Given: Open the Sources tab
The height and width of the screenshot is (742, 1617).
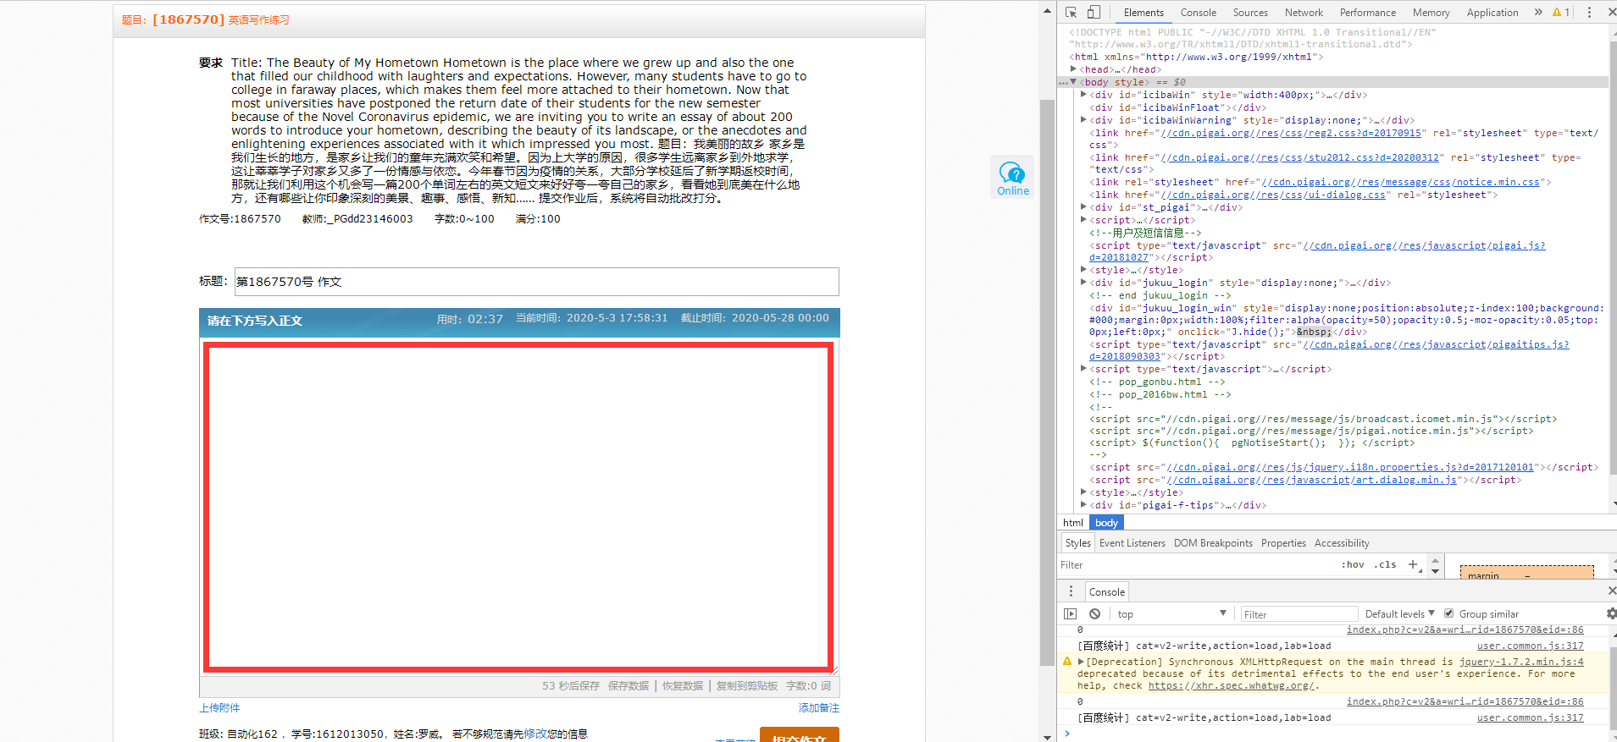Looking at the screenshot, I should 1250,13.
